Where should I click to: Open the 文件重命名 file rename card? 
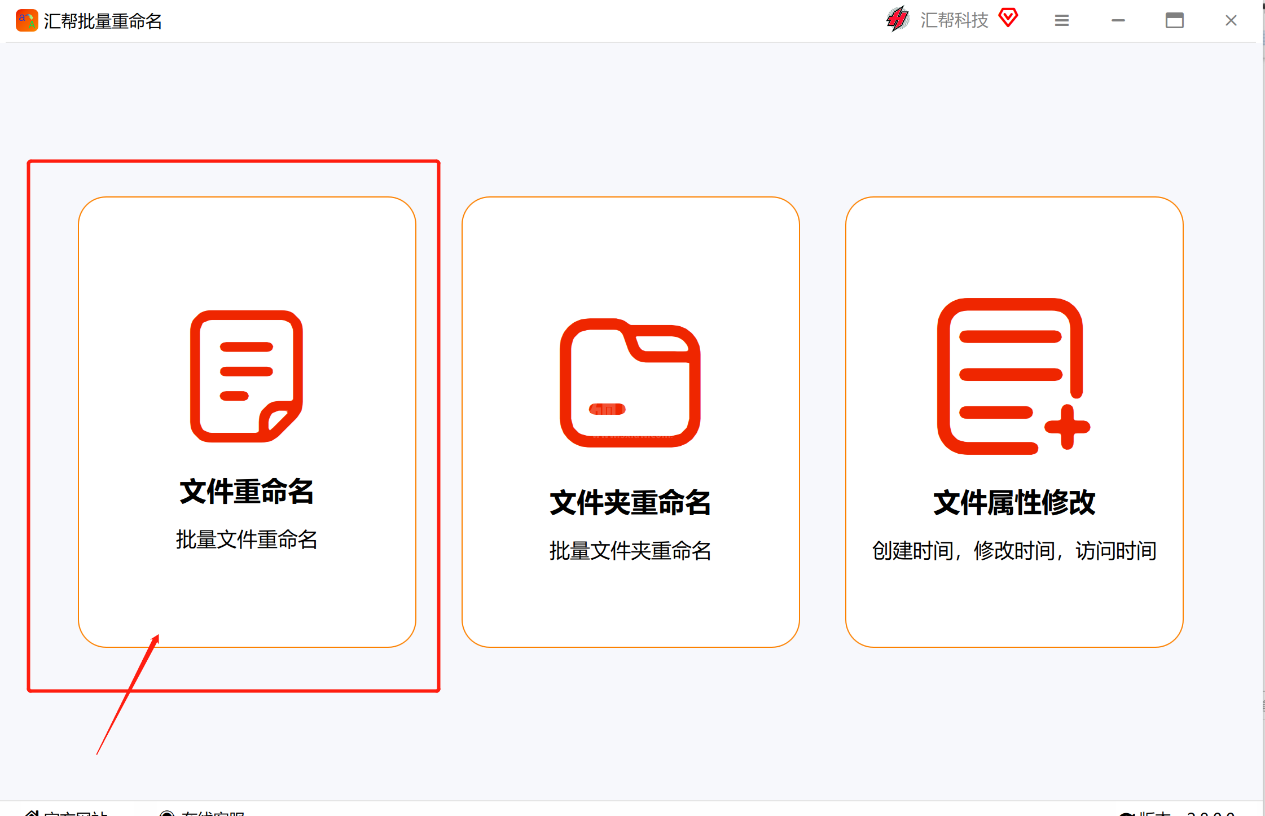pyautogui.click(x=247, y=422)
